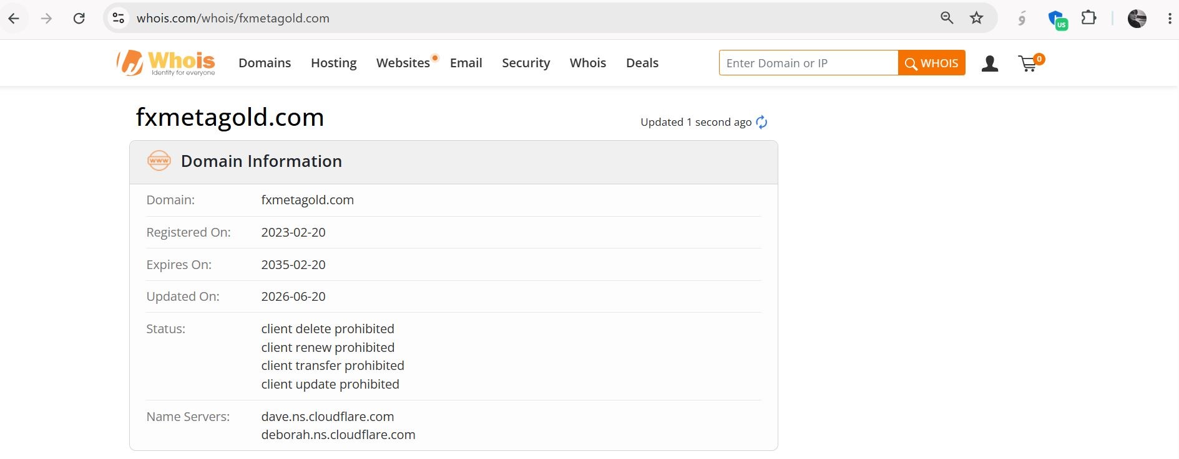Reload the page with refresh icon

(79, 18)
